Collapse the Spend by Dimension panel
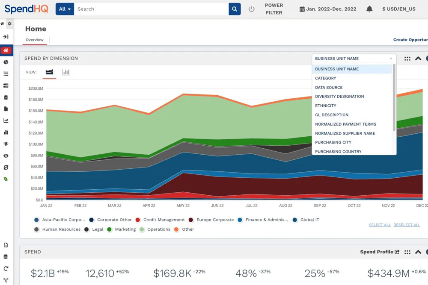Image resolution: width=428 pixels, height=285 pixels. tap(418, 59)
